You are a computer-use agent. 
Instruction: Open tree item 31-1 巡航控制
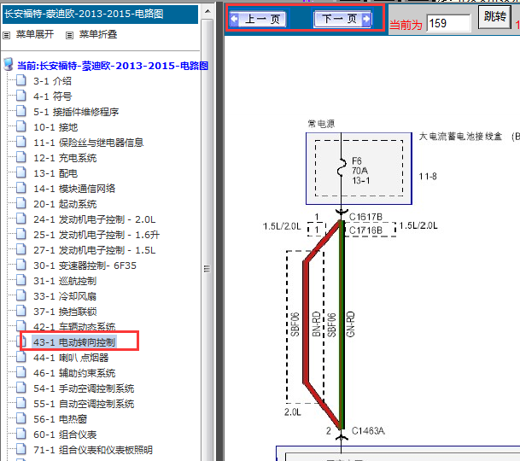point(65,281)
